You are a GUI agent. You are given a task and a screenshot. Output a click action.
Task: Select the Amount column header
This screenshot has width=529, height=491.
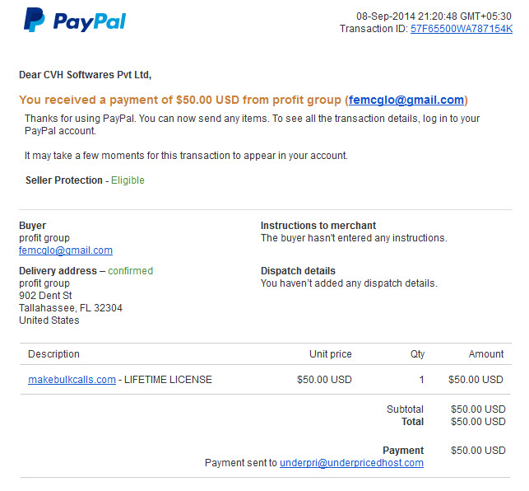coord(486,354)
